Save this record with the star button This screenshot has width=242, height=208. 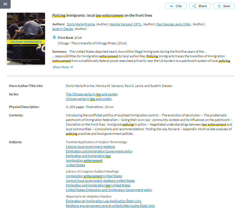[x=224, y=6]
